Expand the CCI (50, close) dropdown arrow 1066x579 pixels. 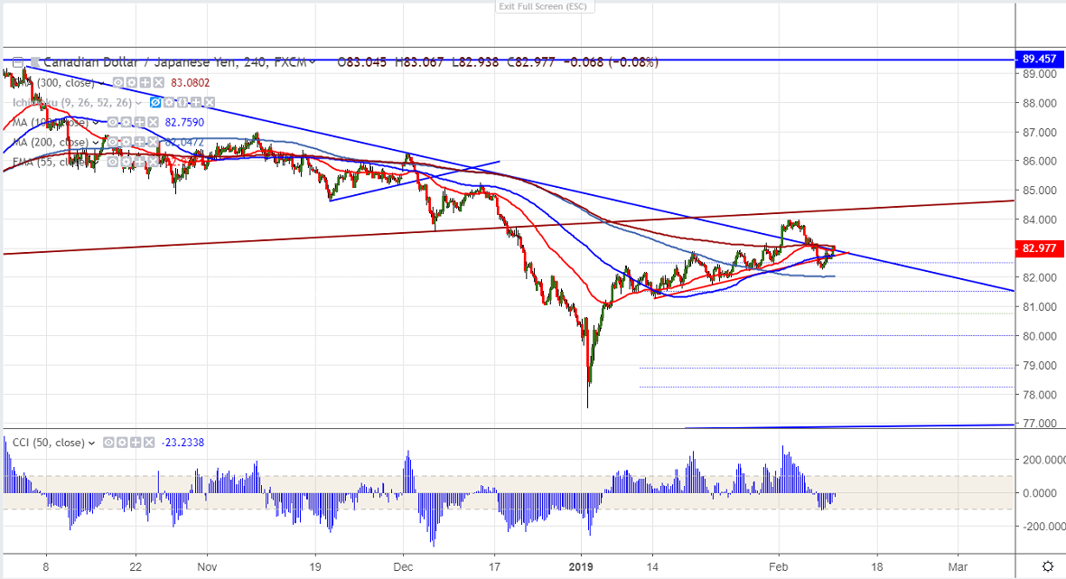[92, 444]
